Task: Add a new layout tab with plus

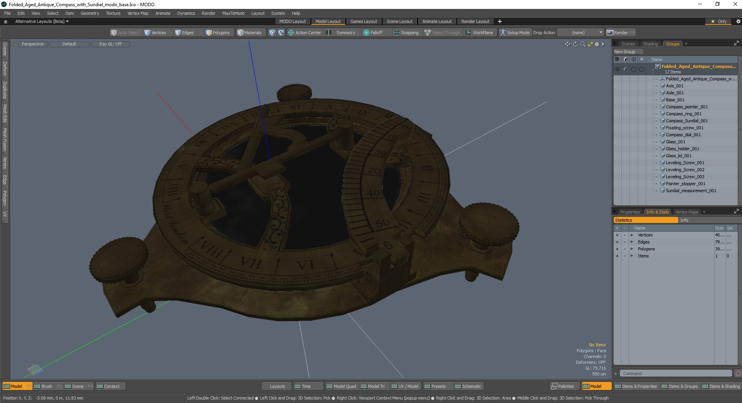Action: click(x=500, y=21)
